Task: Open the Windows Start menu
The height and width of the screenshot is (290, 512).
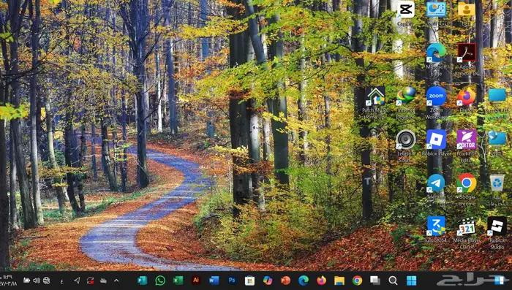Action: (411, 281)
